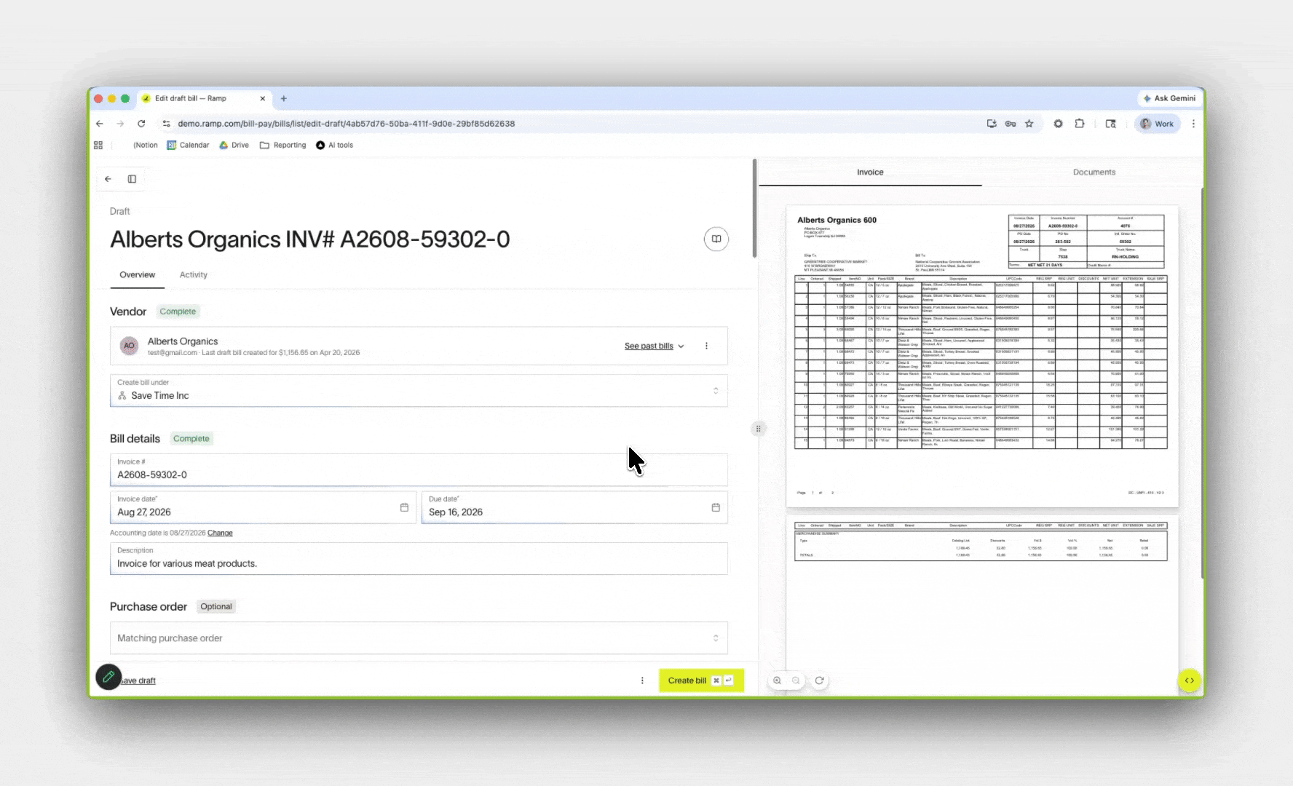Image resolution: width=1293 pixels, height=786 pixels.
Task: Expand the Create bill under dropdown
Action: [419, 391]
